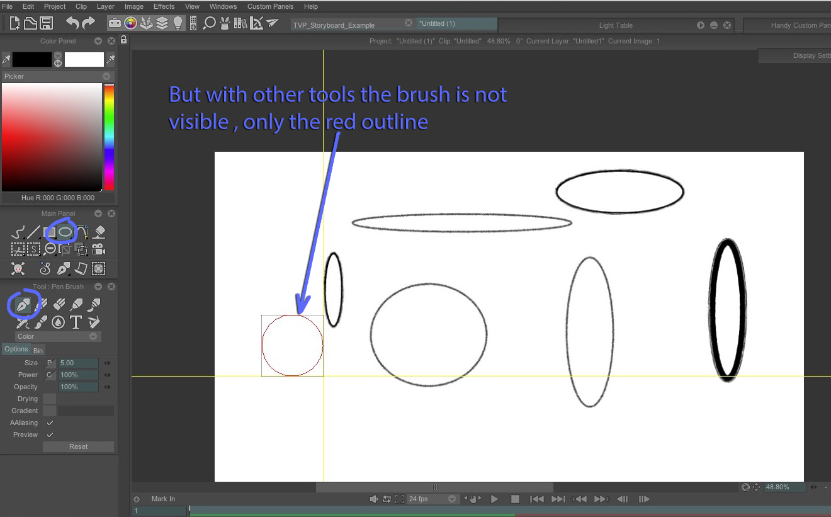Image resolution: width=831 pixels, height=517 pixels.
Task: Click the Stop playback button
Action: pyautogui.click(x=515, y=499)
